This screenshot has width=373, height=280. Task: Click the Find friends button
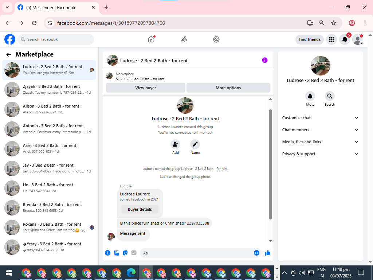coord(310,39)
